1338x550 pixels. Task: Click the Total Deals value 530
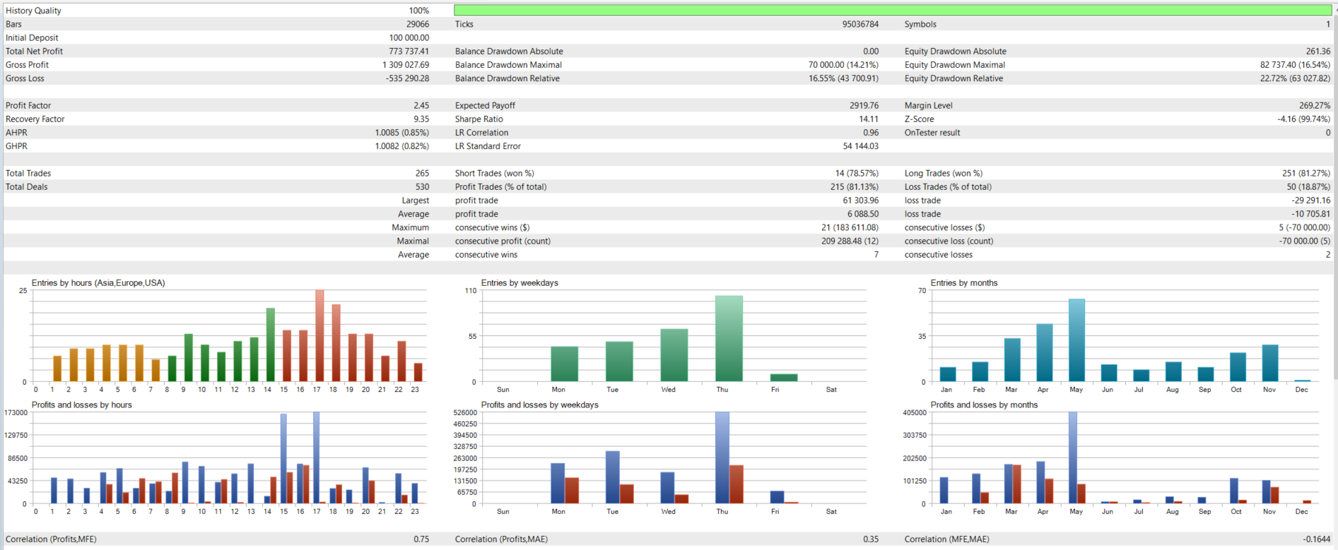click(422, 187)
